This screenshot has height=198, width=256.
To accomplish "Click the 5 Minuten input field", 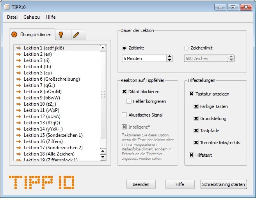I will tap(144, 58).
